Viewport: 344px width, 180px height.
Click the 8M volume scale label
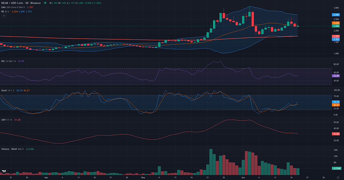[x=335, y=163]
